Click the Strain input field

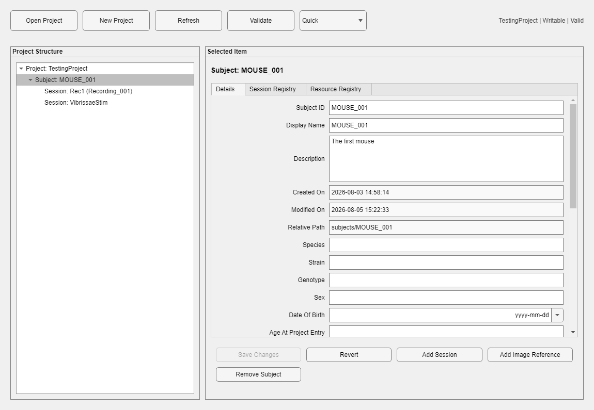[x=446, y=263]
